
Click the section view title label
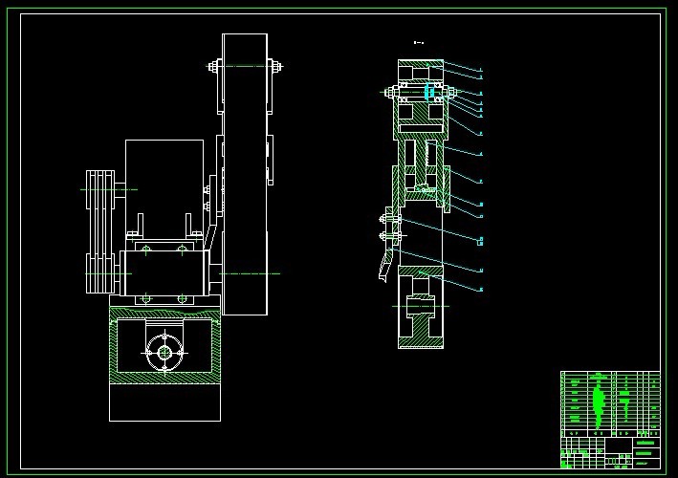(419, 43)
